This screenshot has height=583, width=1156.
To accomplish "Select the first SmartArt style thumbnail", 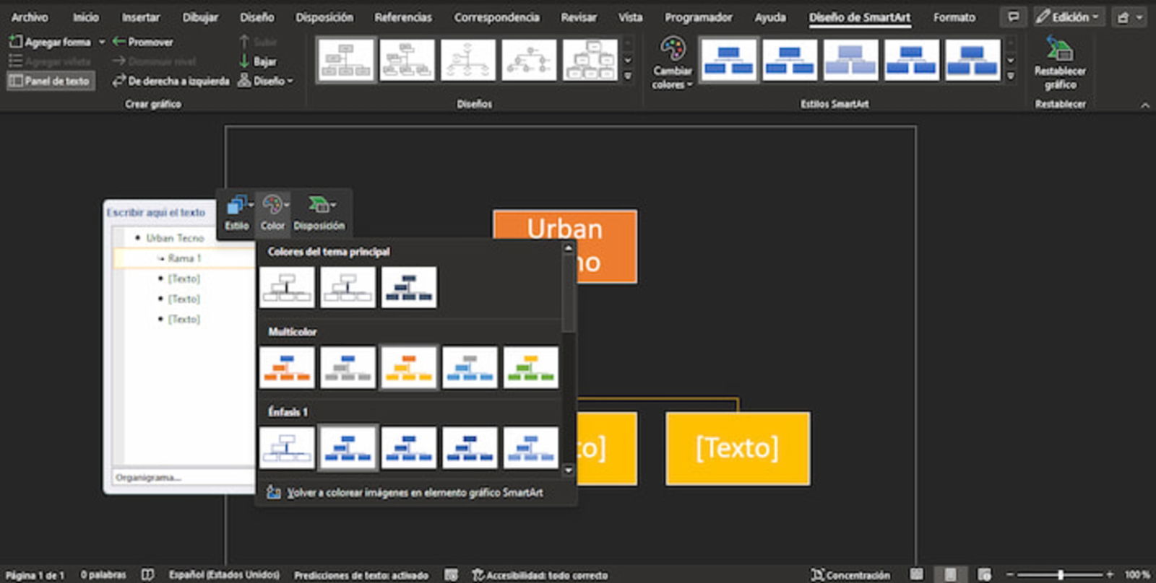I will [x=729, y=60].
